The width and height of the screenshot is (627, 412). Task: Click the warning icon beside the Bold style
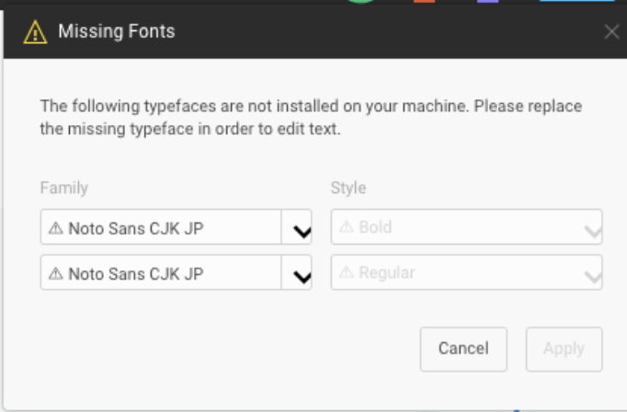click(347, 227)
